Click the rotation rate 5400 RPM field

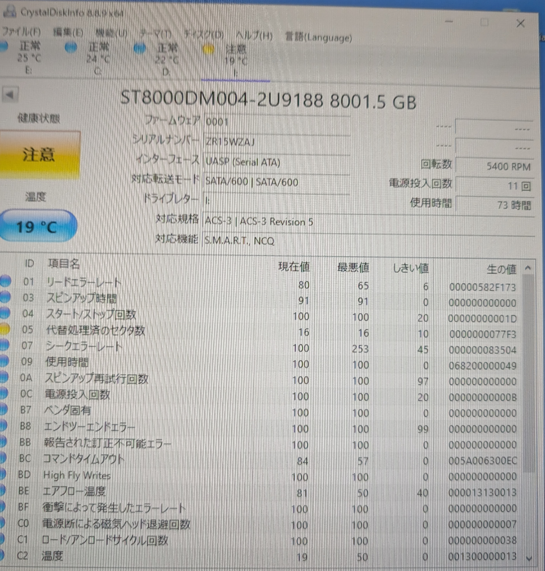click(495, 166)
